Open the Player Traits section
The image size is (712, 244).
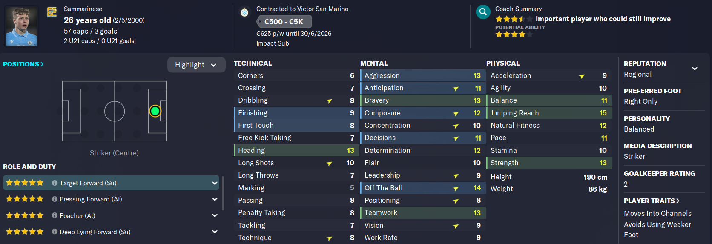652,201
